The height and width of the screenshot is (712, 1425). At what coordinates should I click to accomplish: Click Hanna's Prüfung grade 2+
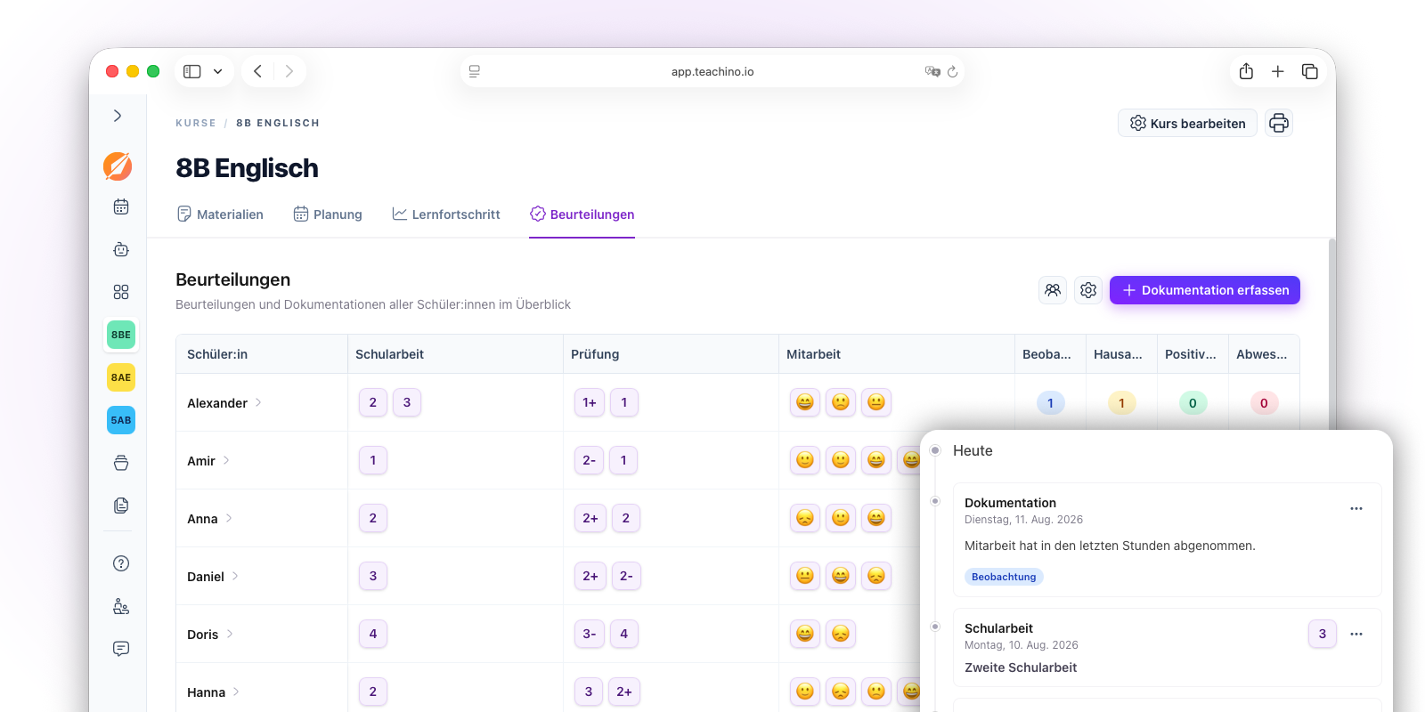[x=624, y=692]
